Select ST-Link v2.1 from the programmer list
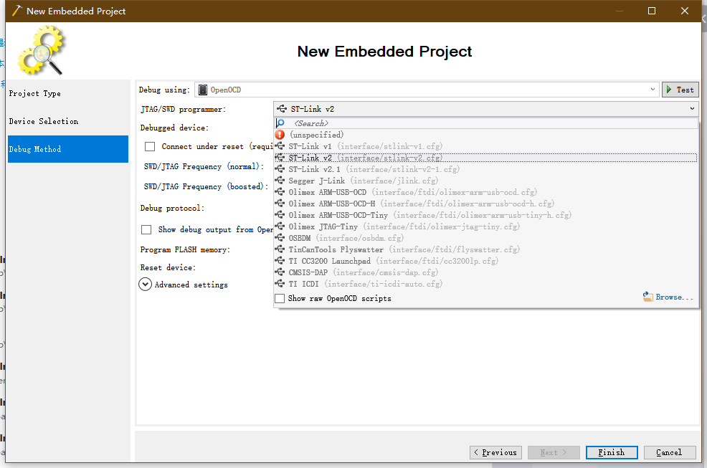 pyautogui.click(x=311, y=169)
